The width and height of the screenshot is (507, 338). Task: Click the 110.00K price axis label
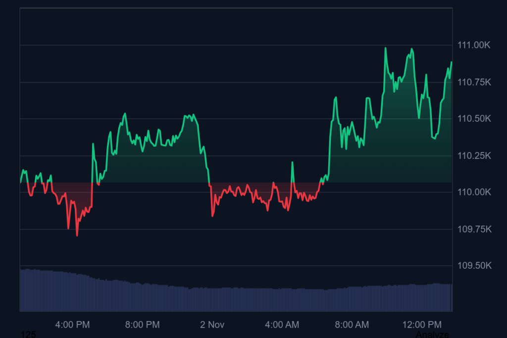[474, 192]
